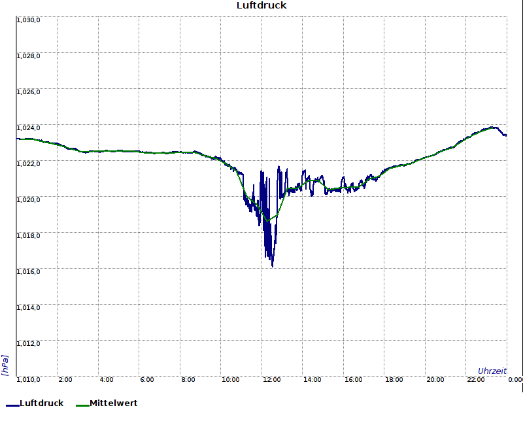
Task: Click the 2:00 time label
Action: click(x=65, y=380)
